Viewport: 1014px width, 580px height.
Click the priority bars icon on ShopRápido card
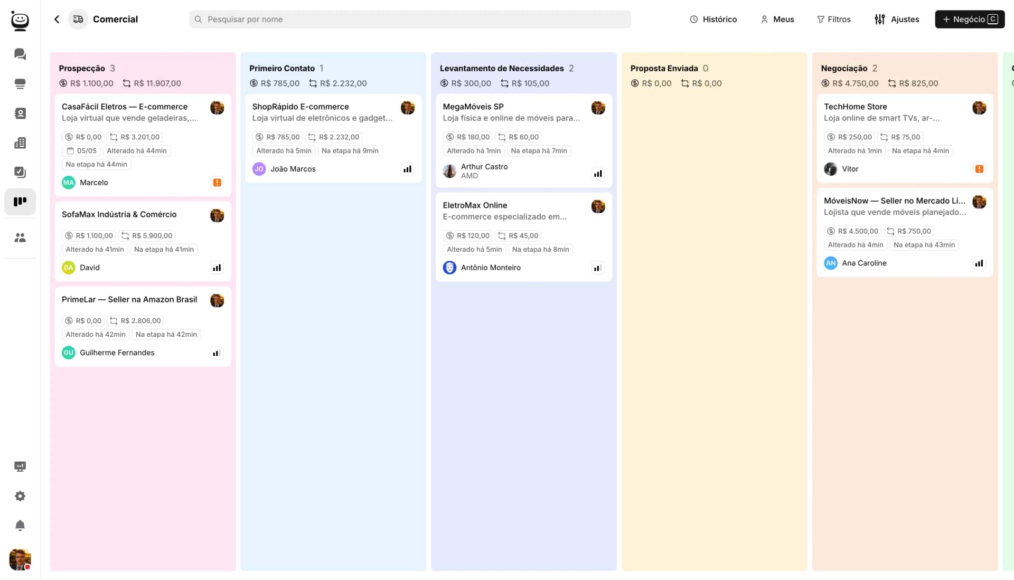pyautogui.click(x=408, y=169)
